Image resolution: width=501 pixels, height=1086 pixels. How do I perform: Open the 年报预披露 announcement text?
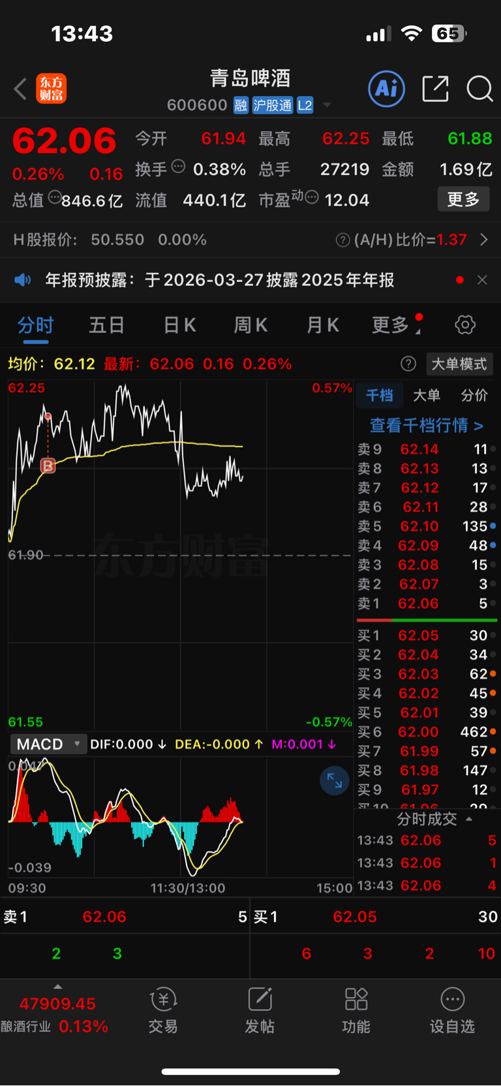pyautogui.click(x=219, y=280)
